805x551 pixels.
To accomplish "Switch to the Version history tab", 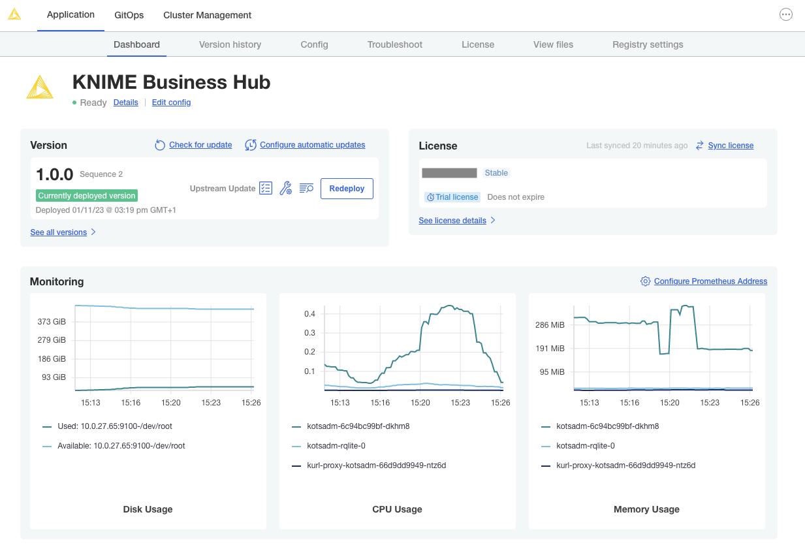I will 230,44.
